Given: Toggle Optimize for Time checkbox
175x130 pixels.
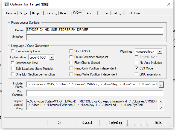Looking at the screenshot, I should click(x=13, y=63).
